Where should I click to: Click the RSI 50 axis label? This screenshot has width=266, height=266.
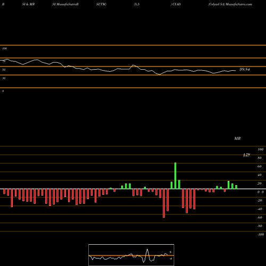click(4, 70)
